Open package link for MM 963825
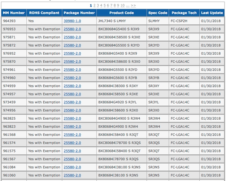 coord(72,119)
